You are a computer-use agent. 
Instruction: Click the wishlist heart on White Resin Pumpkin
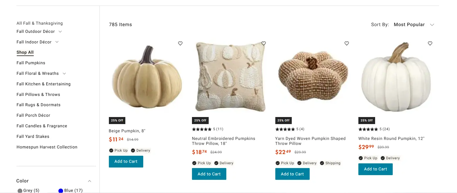430,43
